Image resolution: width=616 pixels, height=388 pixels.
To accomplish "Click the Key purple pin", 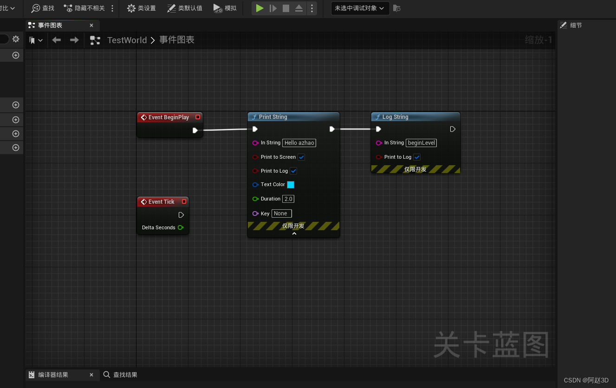I will pyautogui.click(x=255, y=213).
